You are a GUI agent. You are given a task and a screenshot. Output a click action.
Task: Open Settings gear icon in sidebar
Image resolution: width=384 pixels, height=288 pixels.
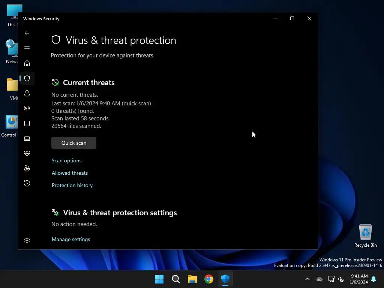(27, 240)
